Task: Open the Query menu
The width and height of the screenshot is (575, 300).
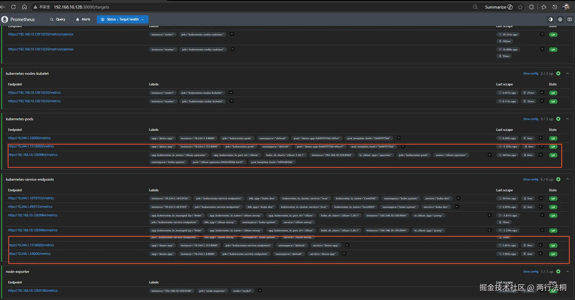Action: (x=58, y=19)
